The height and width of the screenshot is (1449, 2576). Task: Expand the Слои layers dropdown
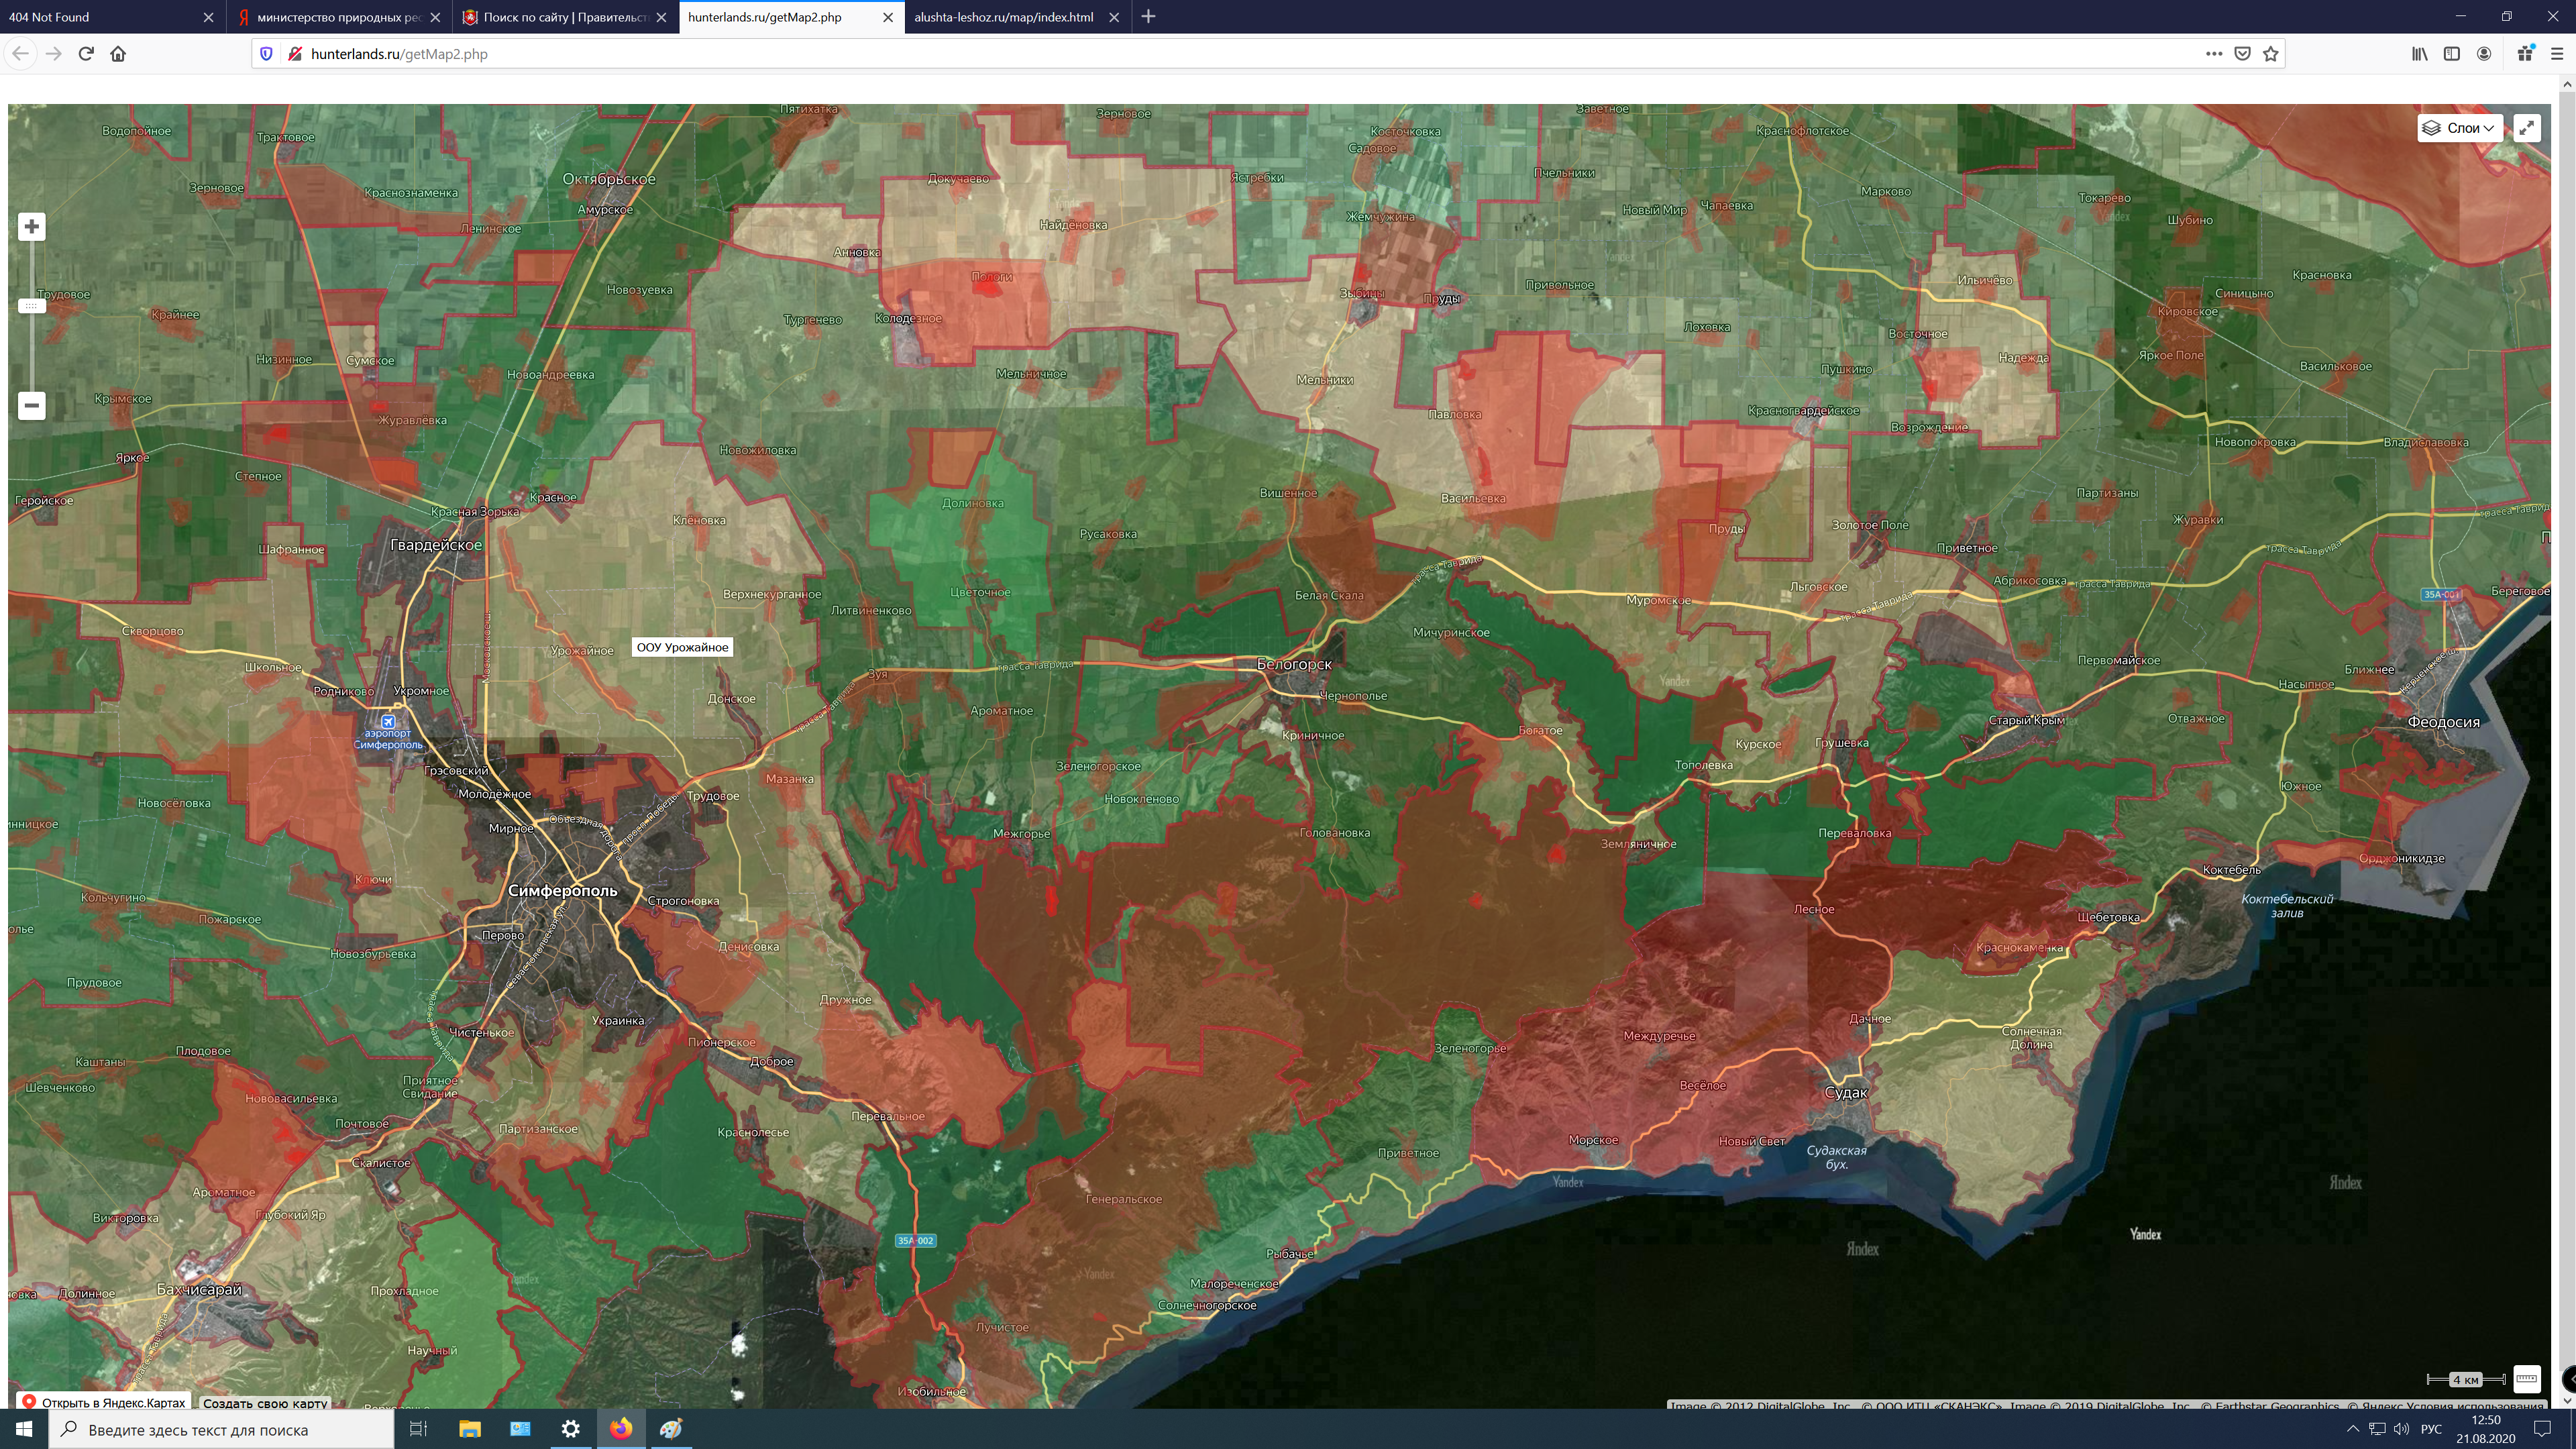(2460, 128)
